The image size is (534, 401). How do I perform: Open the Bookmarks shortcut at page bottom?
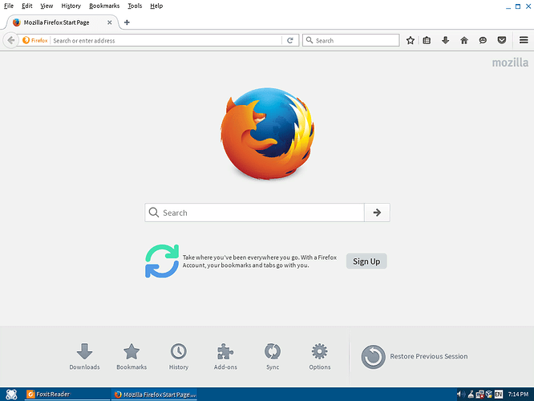point(131,356)
